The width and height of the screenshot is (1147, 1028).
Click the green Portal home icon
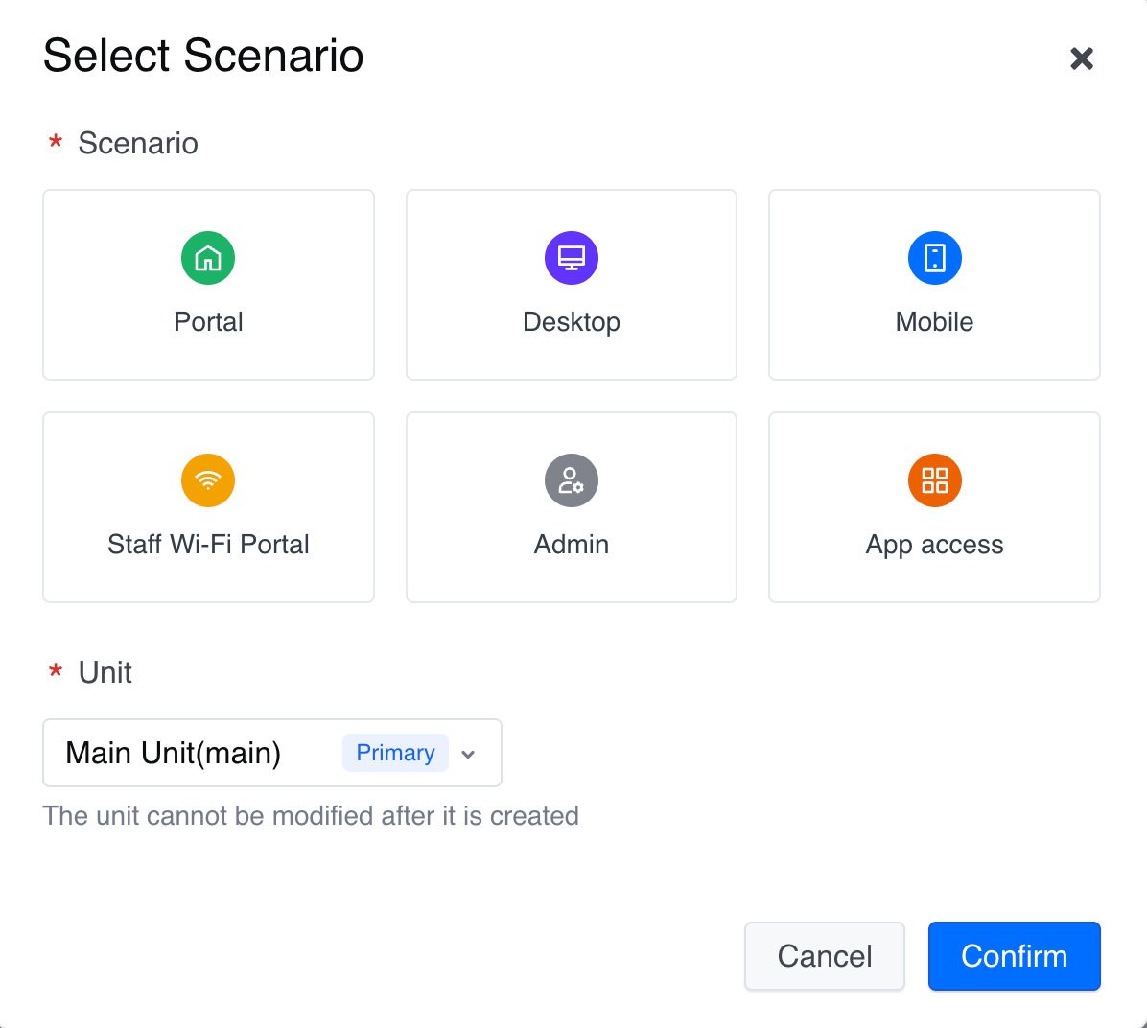(208, 258)
